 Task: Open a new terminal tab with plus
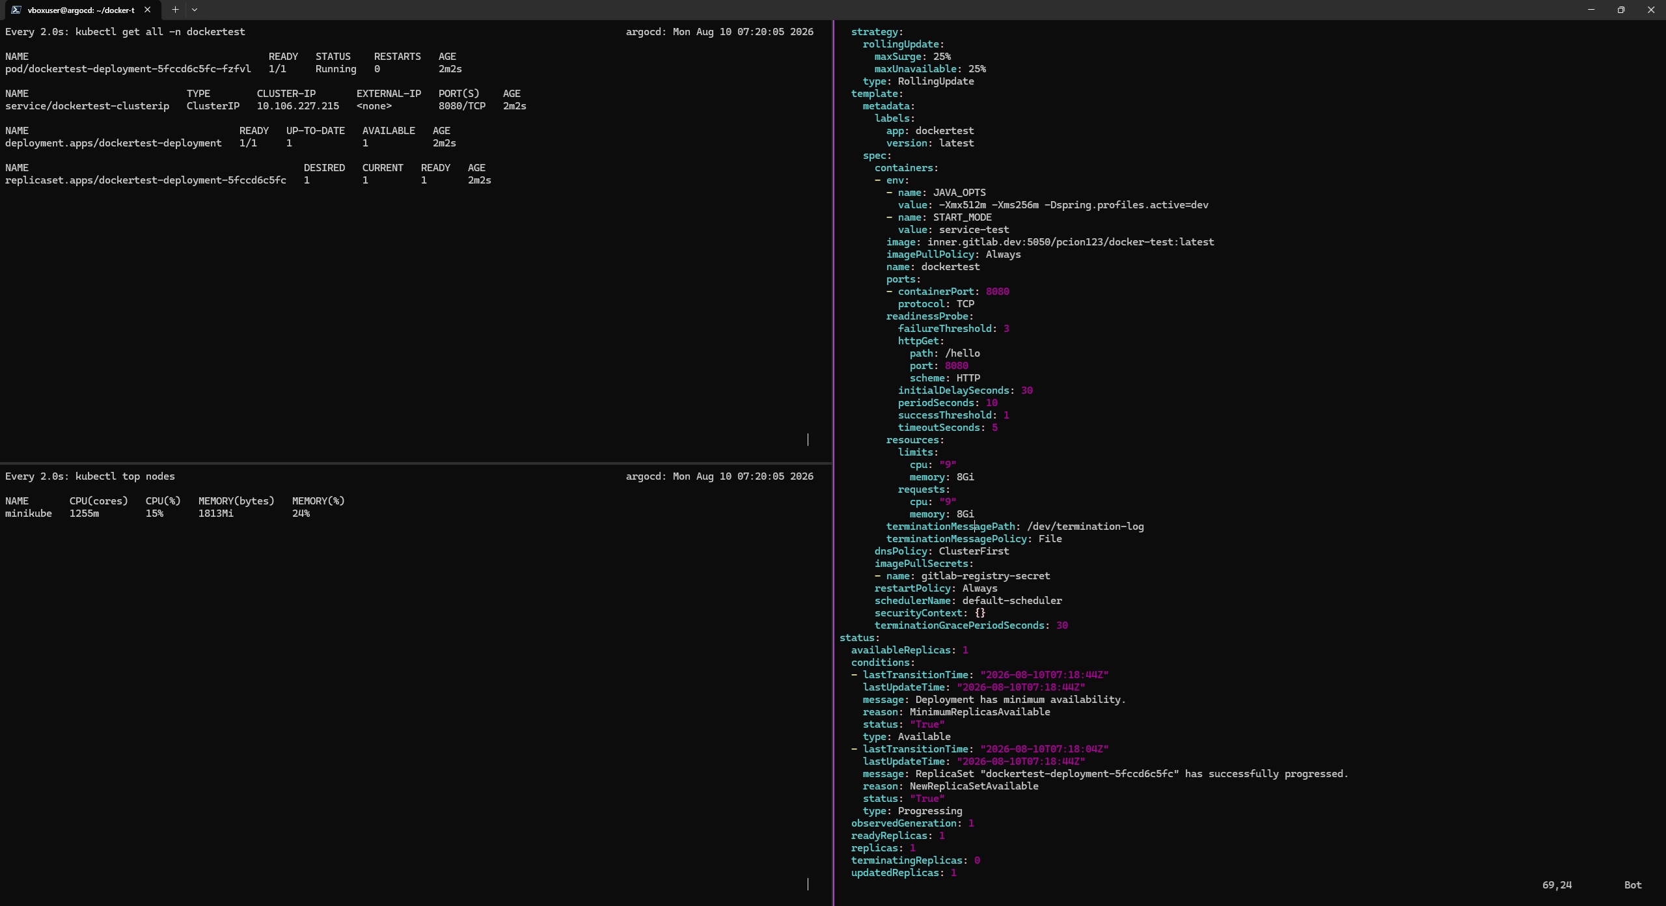click(x=175, y=10)
